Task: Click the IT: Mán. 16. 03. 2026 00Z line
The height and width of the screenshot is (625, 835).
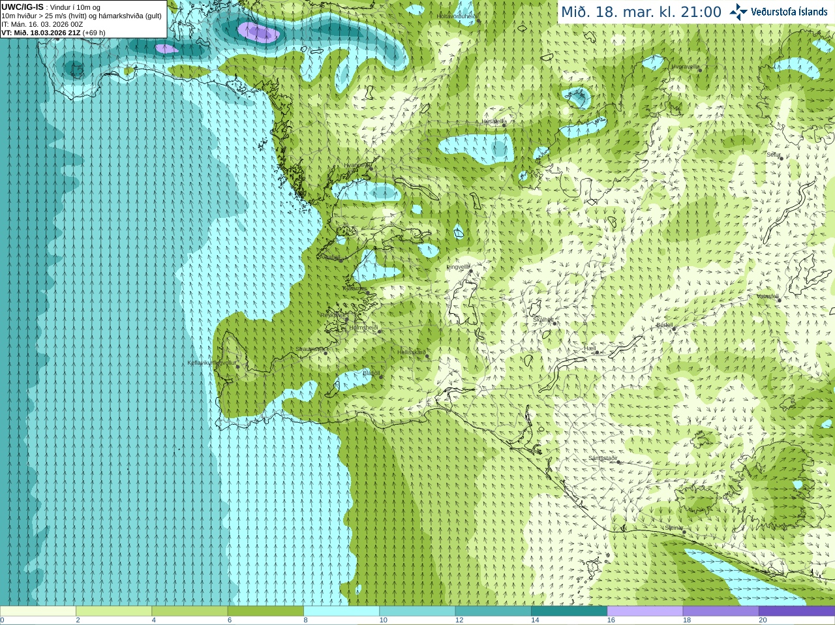Action: coord(42,24)
